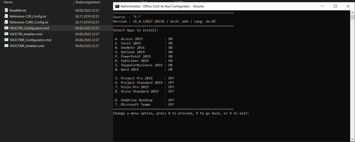The width and height of the screenshot is (355, 142).
Task: Click the PowerPoint 2019 option line
Action: coord(144,56)
